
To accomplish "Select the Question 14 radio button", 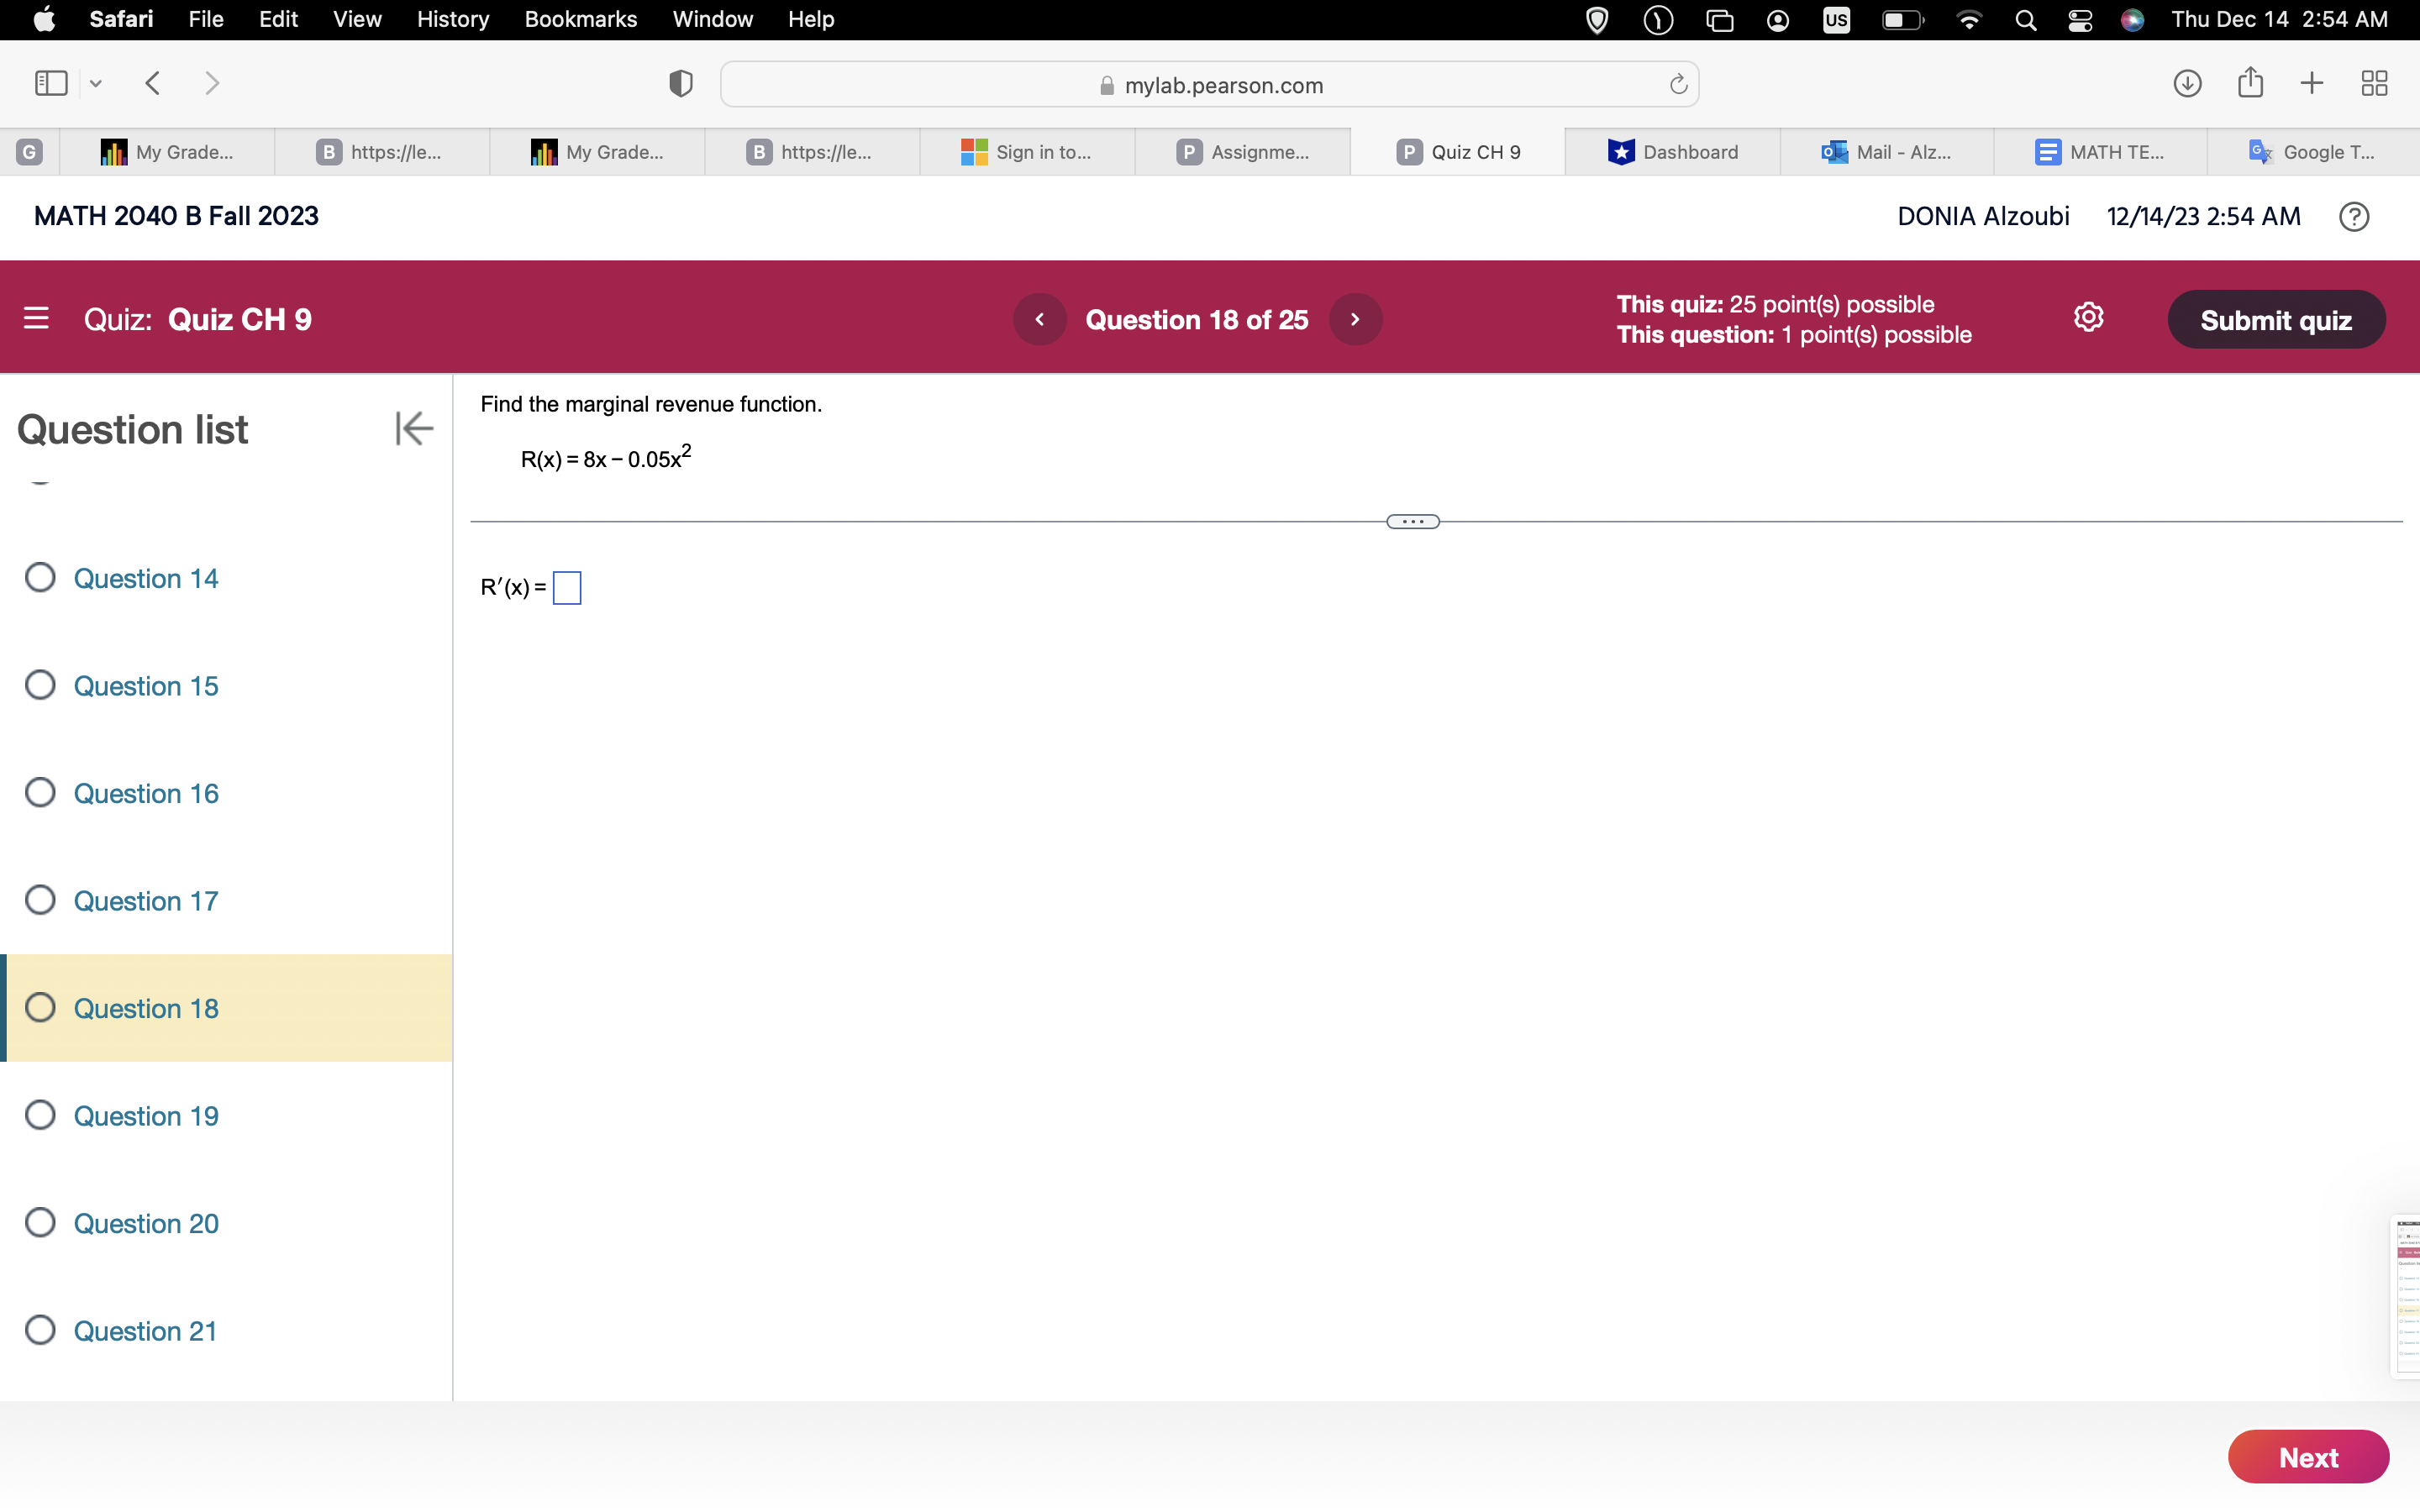I will click(40, 577).
